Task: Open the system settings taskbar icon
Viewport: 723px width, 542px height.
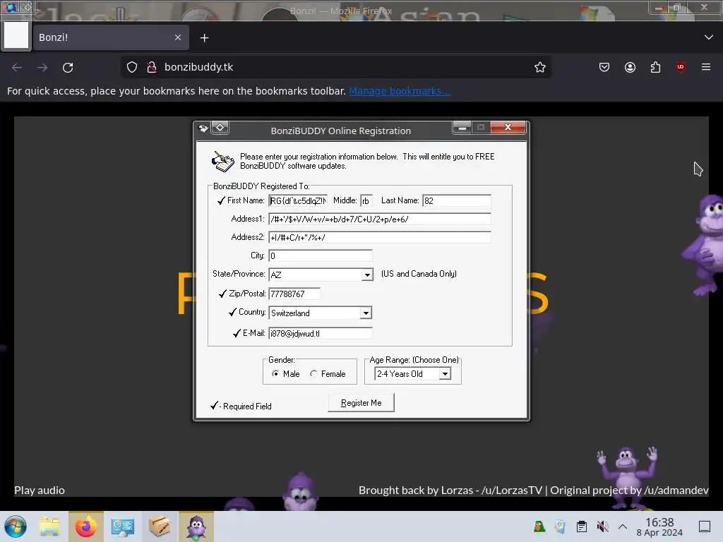Action: [x=123, y=526]
